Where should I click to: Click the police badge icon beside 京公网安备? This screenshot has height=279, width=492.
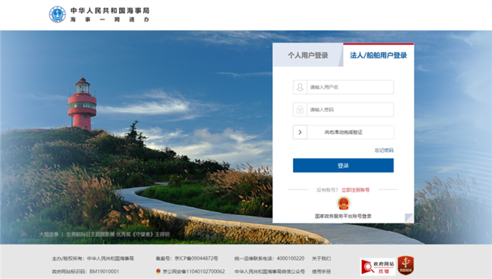coord(159,271)
